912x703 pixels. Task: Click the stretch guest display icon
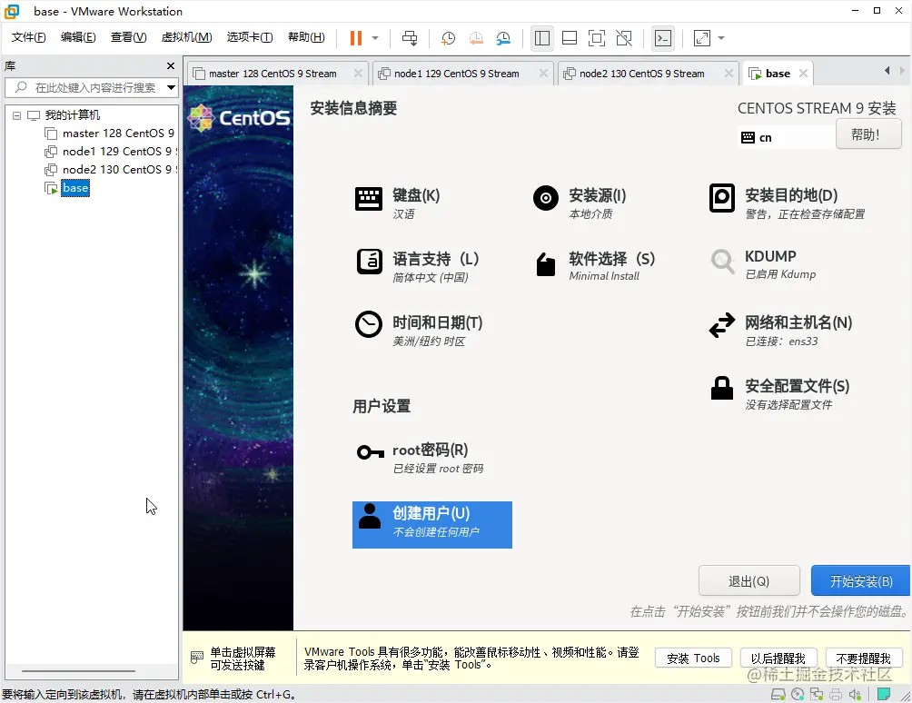click(x=702, y=38)
